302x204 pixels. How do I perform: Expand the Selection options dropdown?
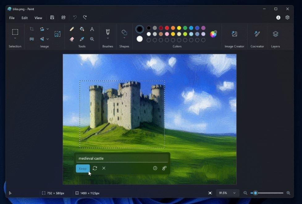pos(15,38)
